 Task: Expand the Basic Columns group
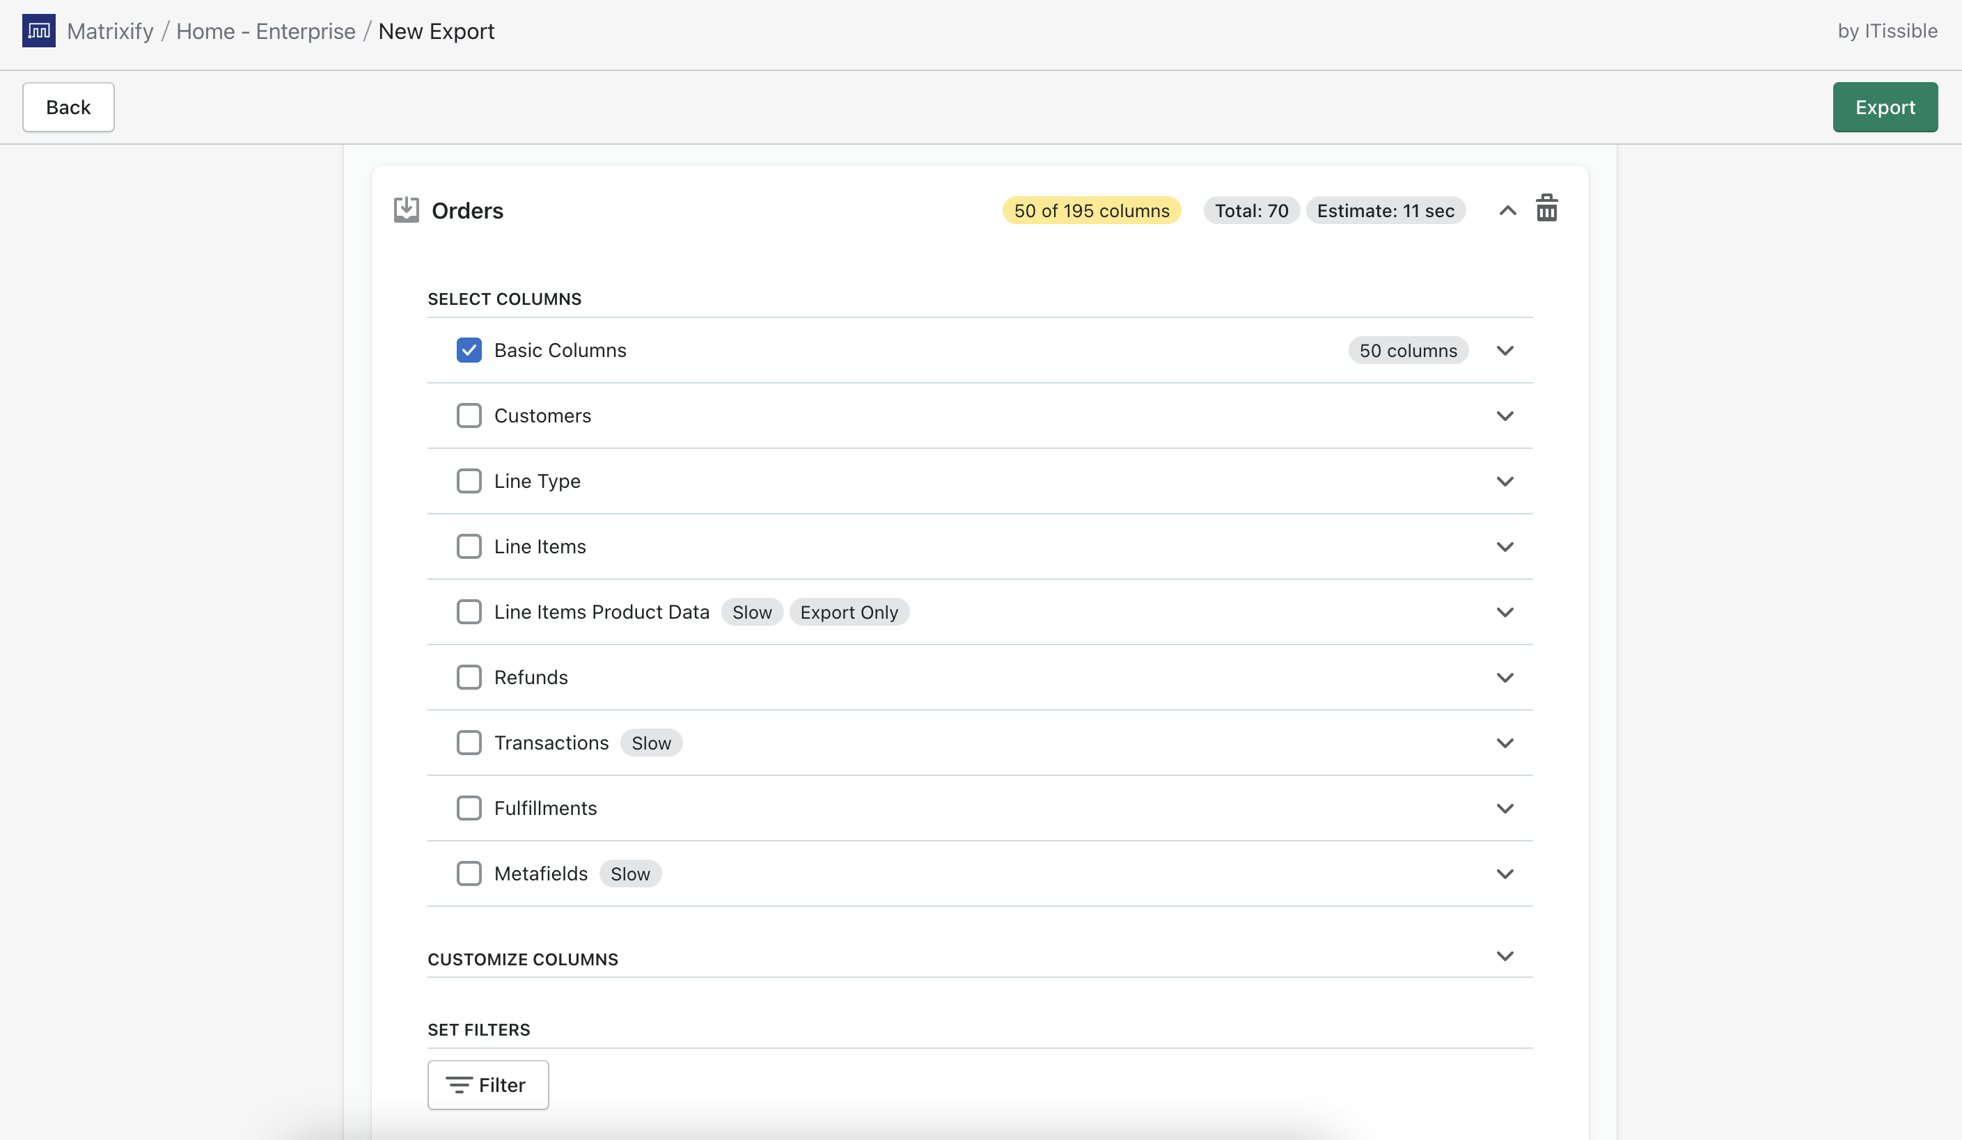[x=1504, y=350]
